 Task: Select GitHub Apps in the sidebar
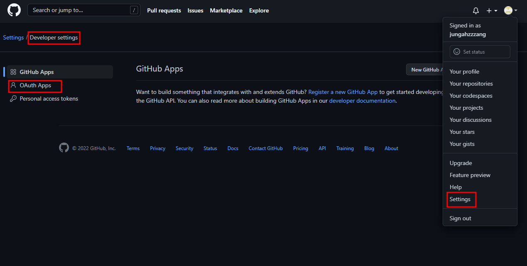tap(60, 72)
